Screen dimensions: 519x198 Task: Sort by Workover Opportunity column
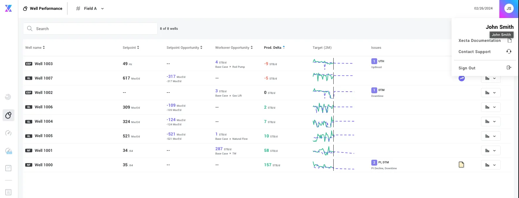click(234, 48)
